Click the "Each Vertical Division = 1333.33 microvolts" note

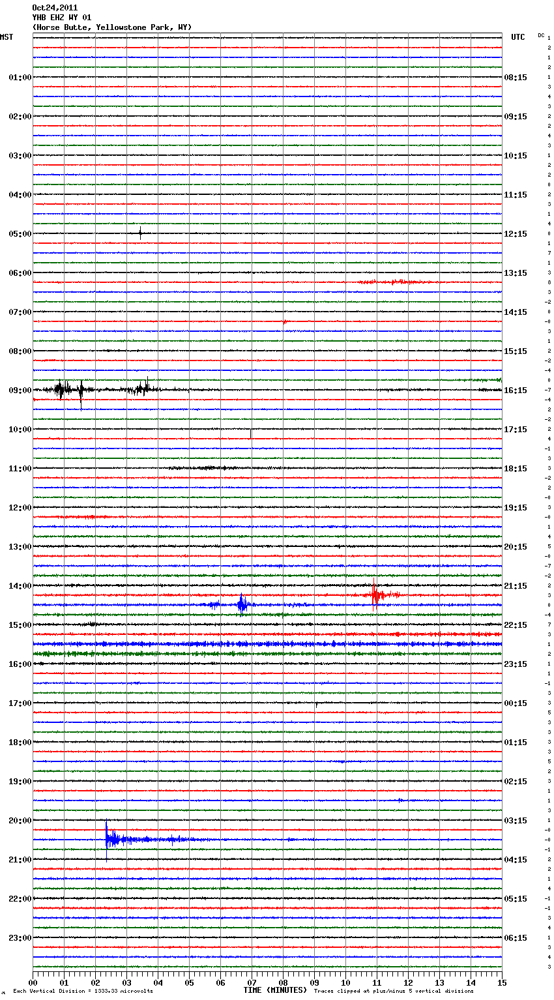(x=83, y=991)
